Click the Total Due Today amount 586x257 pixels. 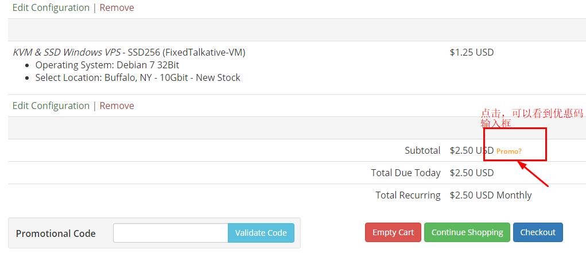(x=472, y=173)
